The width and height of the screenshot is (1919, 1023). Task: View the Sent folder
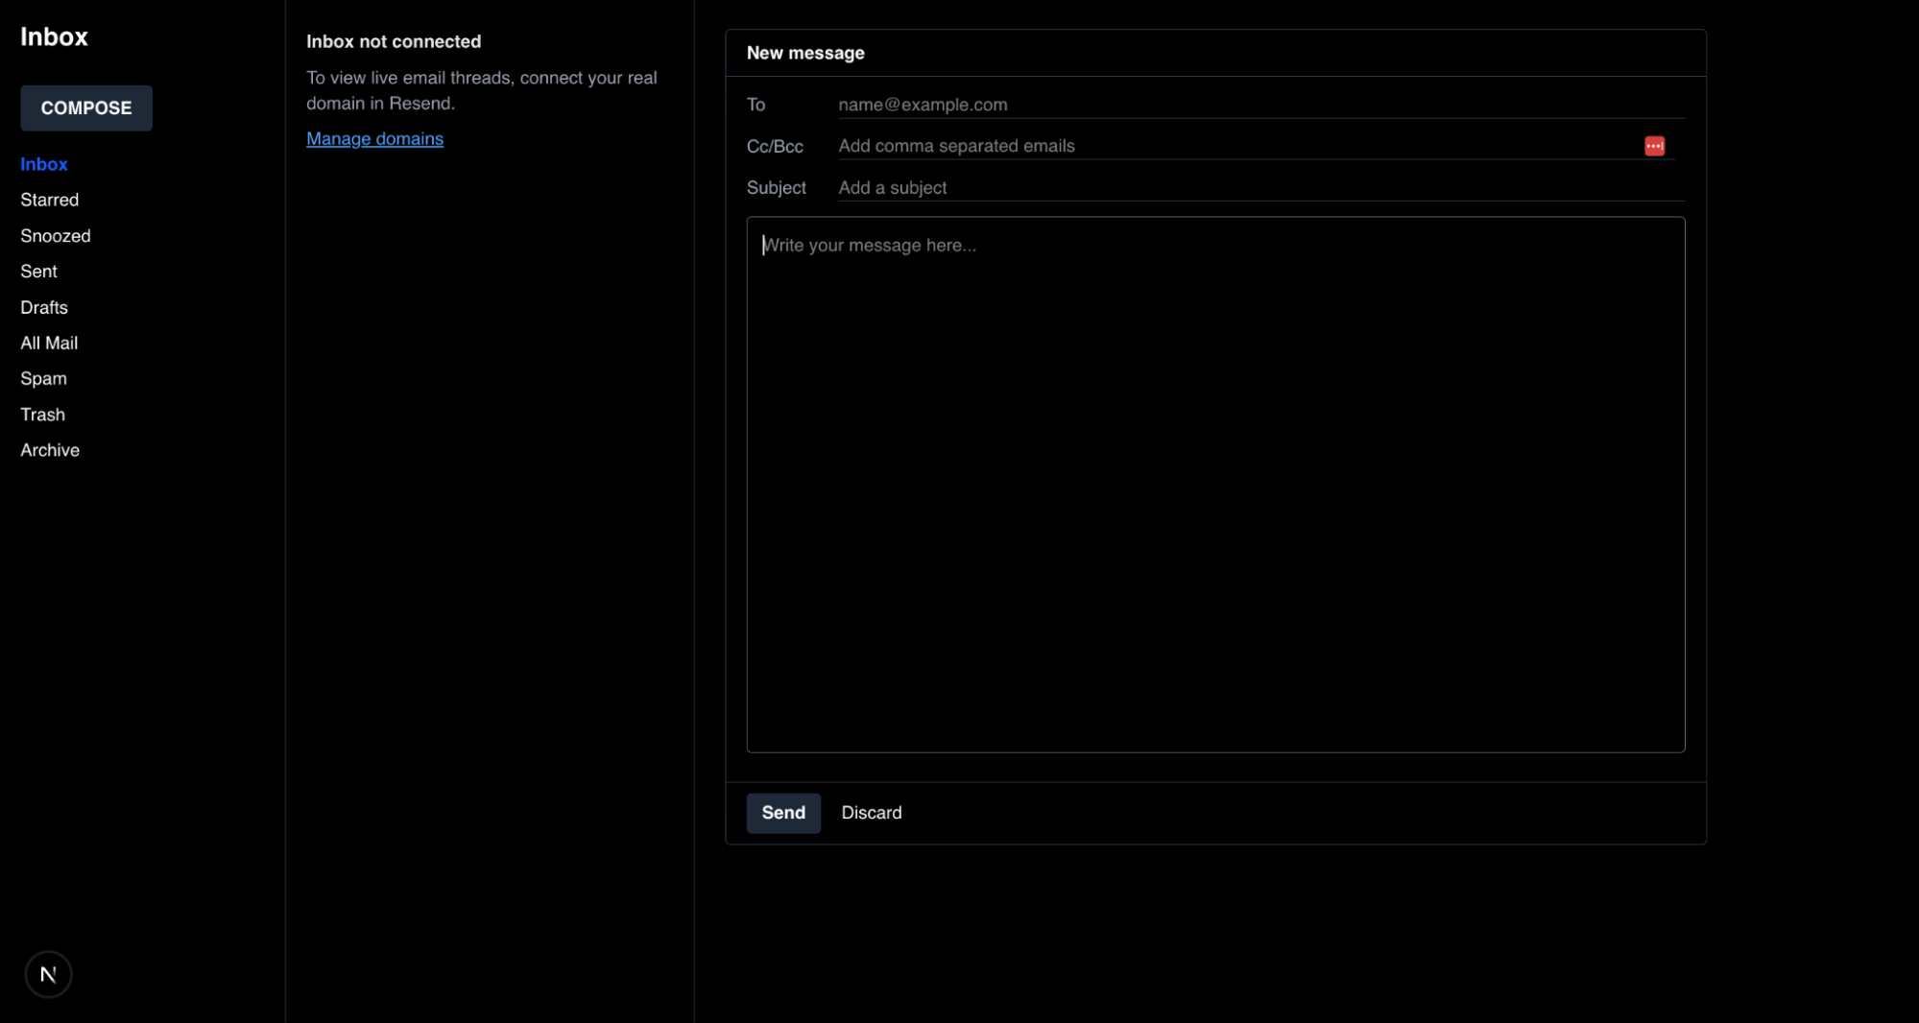(38, 272)
